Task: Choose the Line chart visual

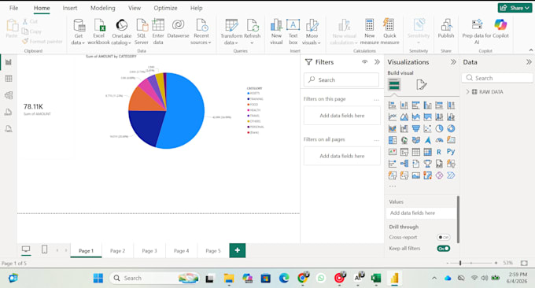Action: [x=393, y=117]
